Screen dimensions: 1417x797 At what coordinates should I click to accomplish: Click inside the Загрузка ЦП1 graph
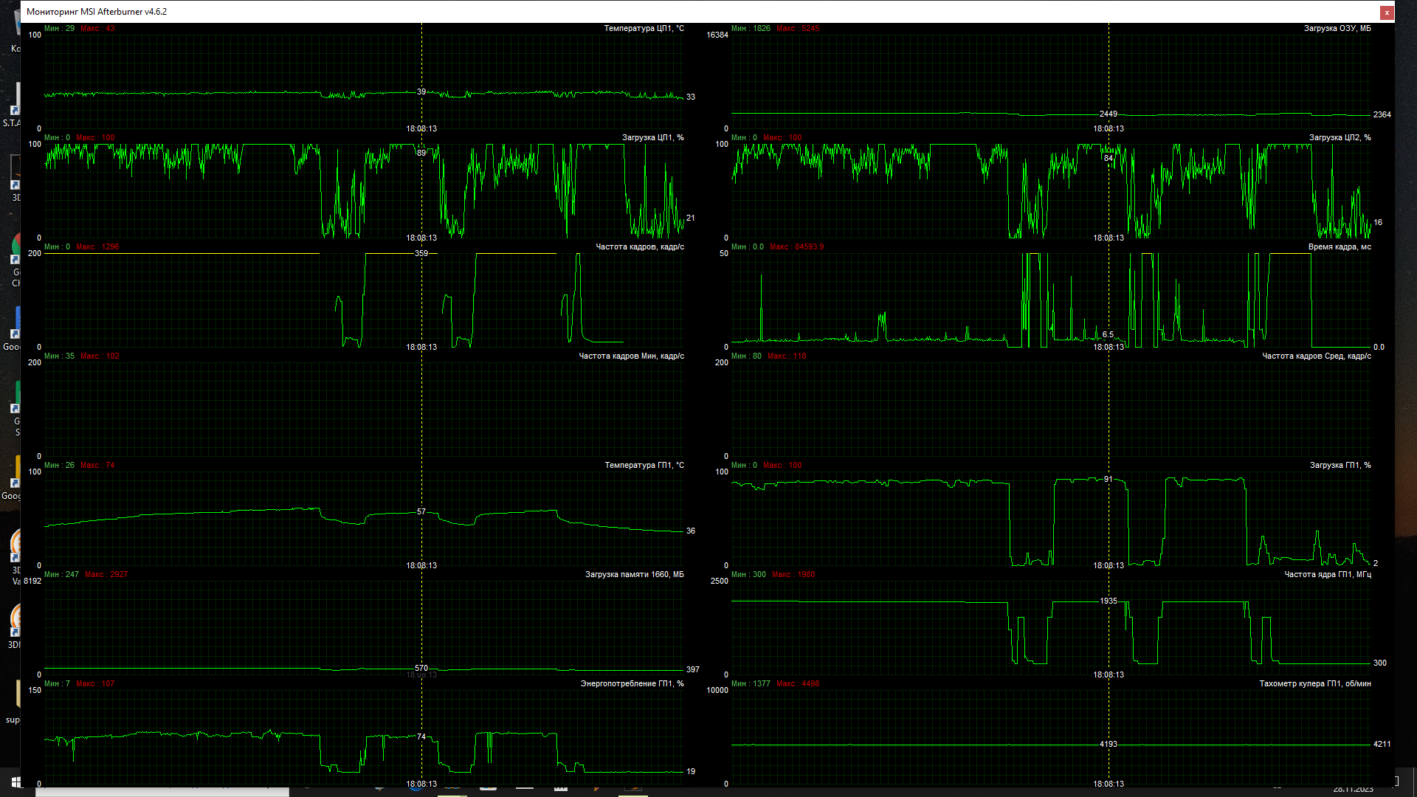pos(221,192)
